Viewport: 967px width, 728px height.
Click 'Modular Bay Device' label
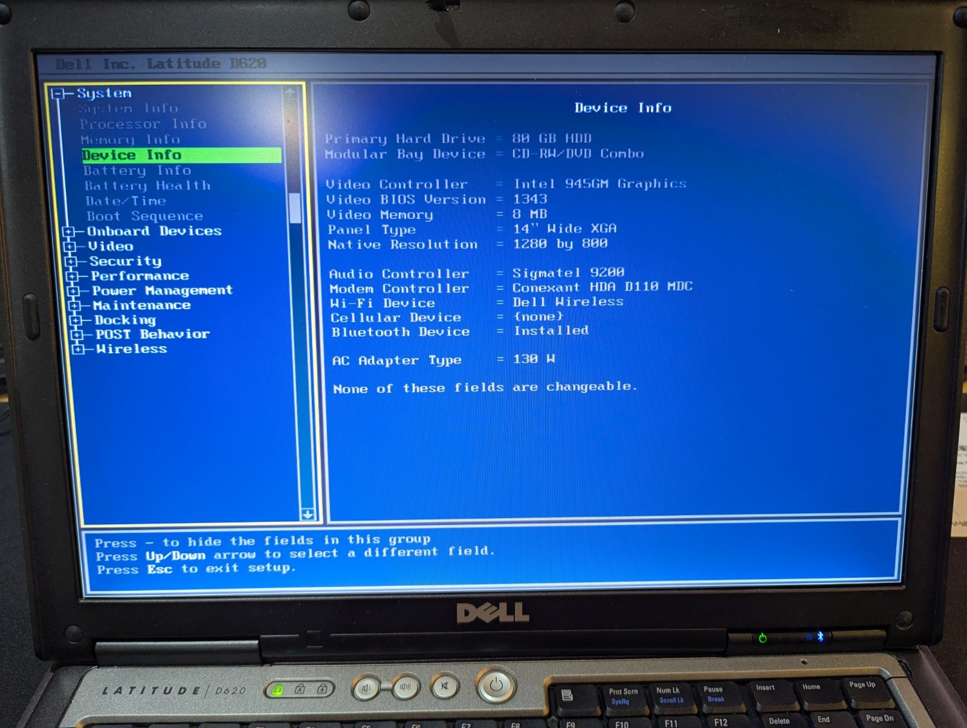[405, 154]
